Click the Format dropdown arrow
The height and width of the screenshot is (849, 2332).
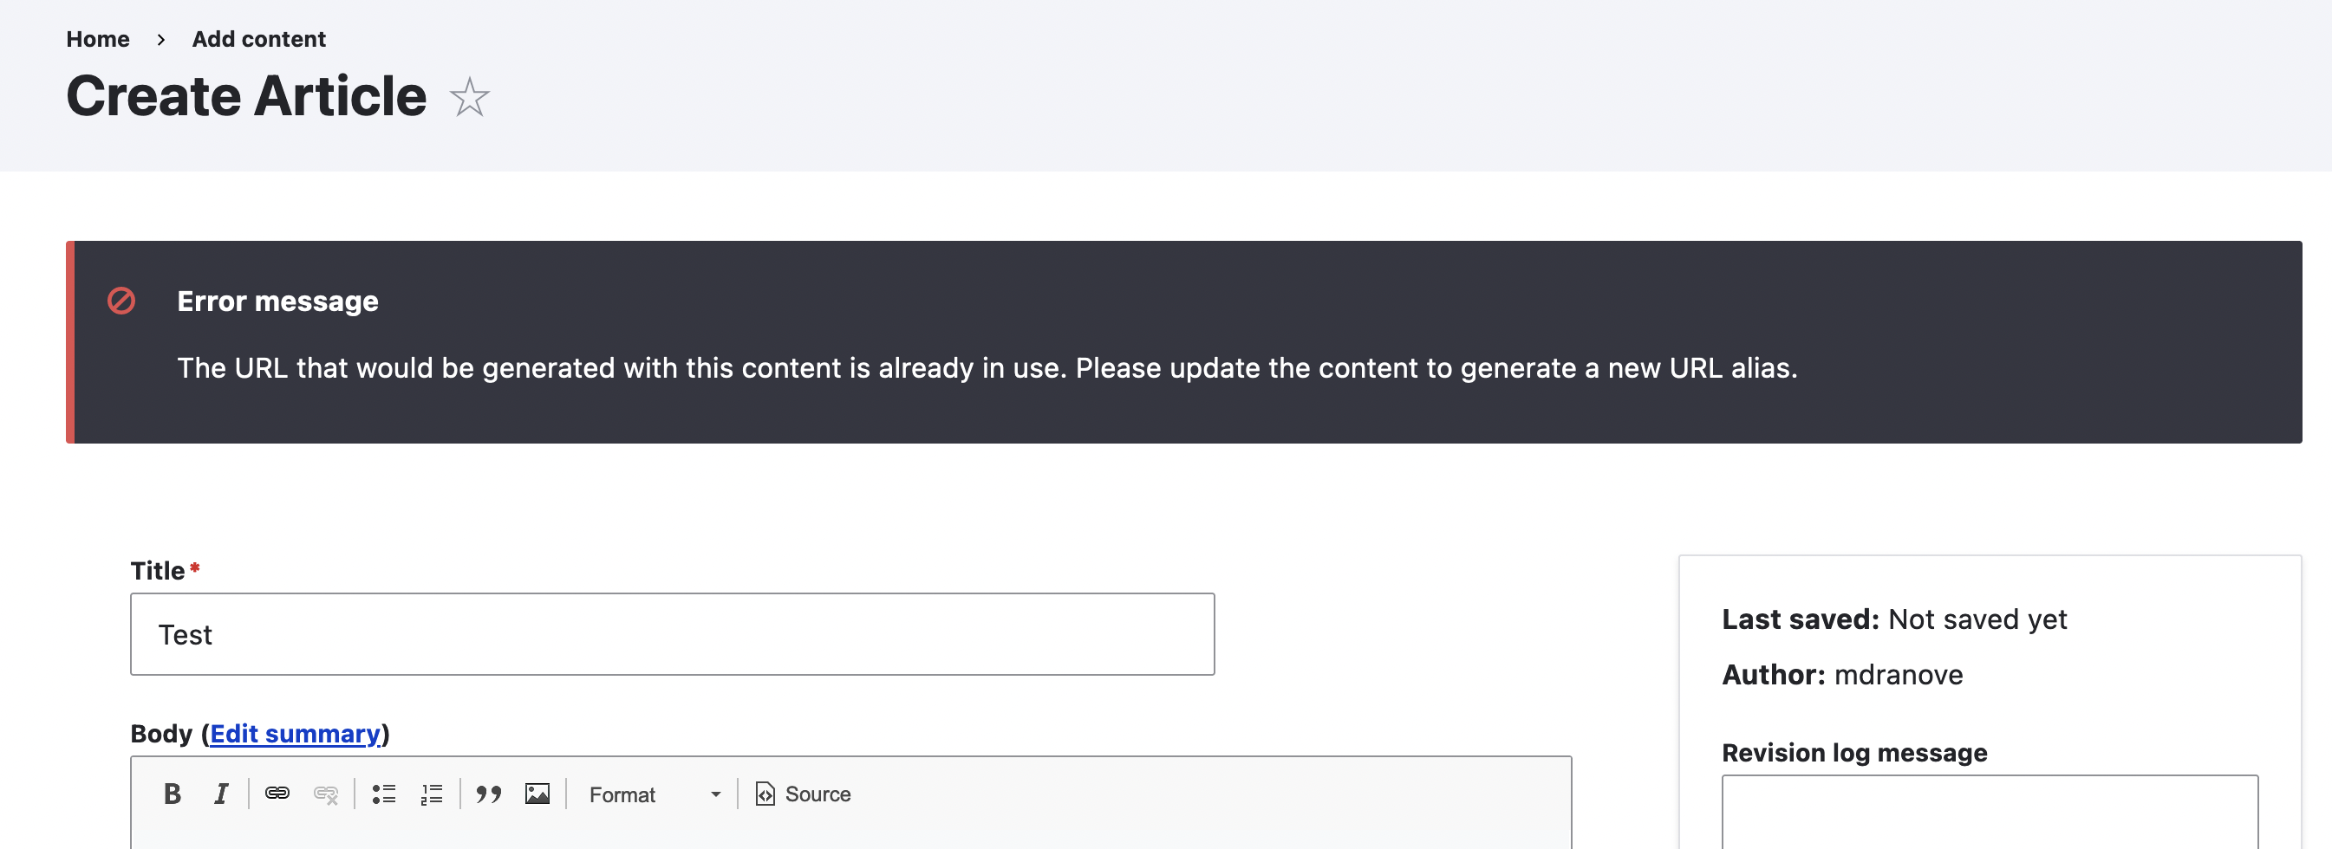tap(716, 794)
